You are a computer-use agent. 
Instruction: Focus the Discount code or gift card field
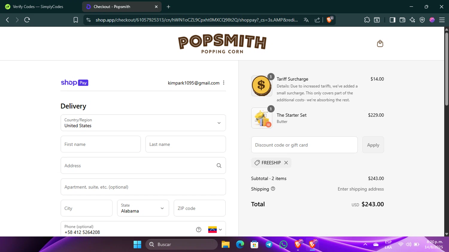tap(304, 145)
